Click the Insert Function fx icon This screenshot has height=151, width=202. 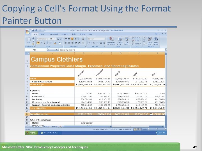pos(57,50)
